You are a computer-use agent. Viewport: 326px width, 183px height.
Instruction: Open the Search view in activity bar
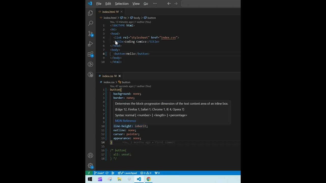tap(90, 23)
